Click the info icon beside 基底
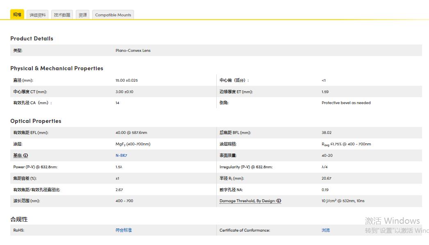This screenshot has width=429, height=245. point(26,156)
